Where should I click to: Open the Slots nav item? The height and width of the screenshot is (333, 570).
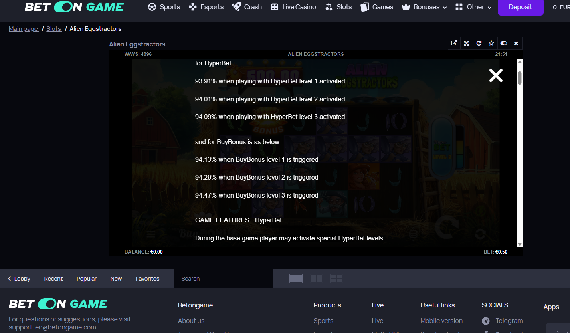pos(338,7)
